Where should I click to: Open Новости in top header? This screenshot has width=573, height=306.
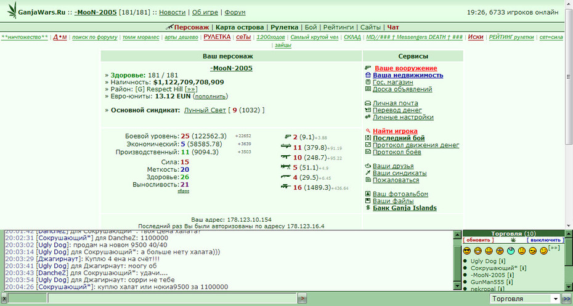pos(172,12)
